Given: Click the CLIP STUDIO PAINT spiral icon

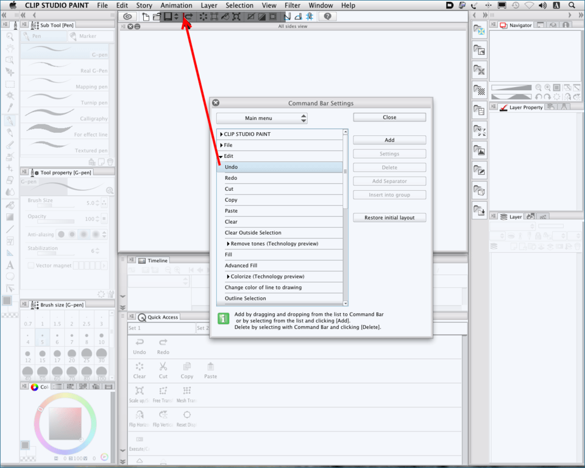Looking at the screenshot, I should point(127,16).
